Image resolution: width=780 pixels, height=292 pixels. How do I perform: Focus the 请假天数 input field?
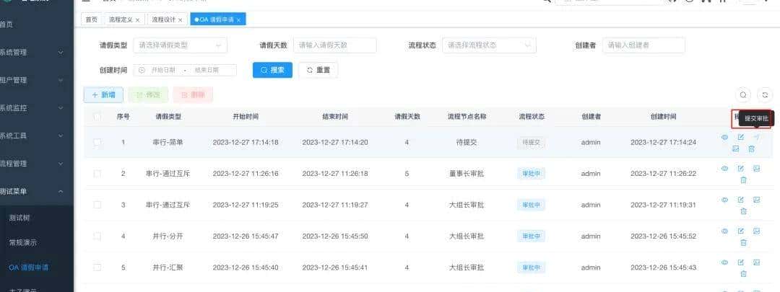335,45
